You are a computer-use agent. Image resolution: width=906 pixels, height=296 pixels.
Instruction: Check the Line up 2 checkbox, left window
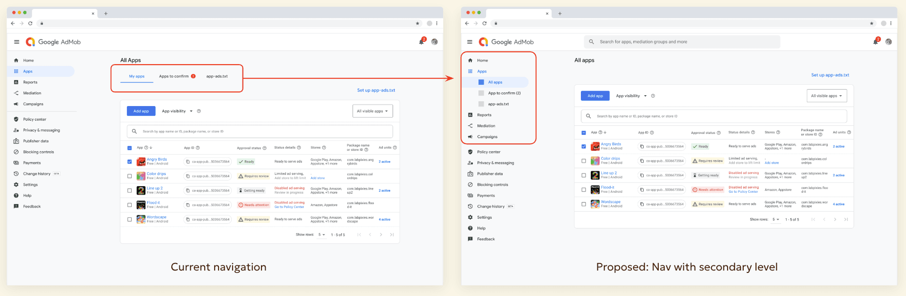[x=129, y=190]
